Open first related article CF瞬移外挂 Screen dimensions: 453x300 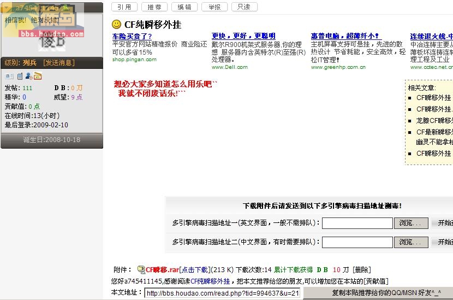point(434,98)
